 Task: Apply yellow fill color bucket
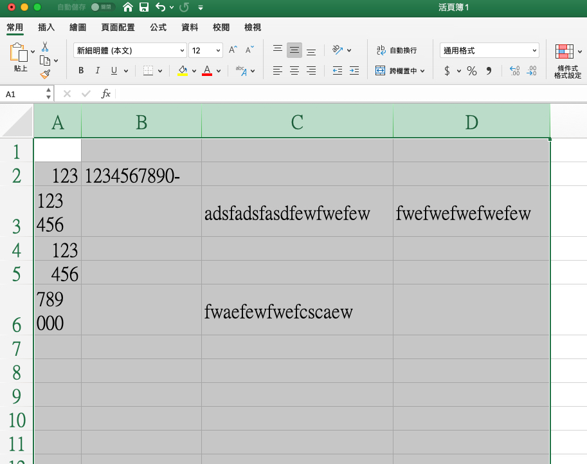183,70
